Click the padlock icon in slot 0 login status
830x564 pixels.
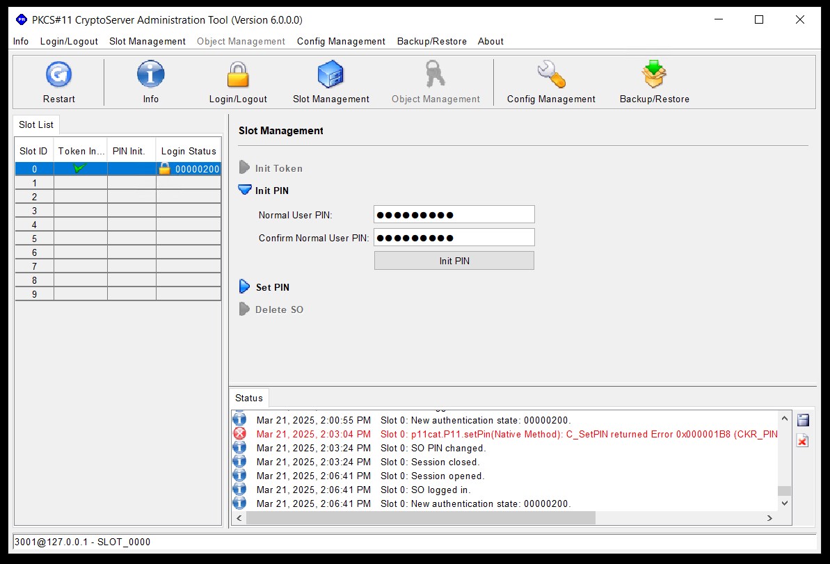[x=165, y=169]
